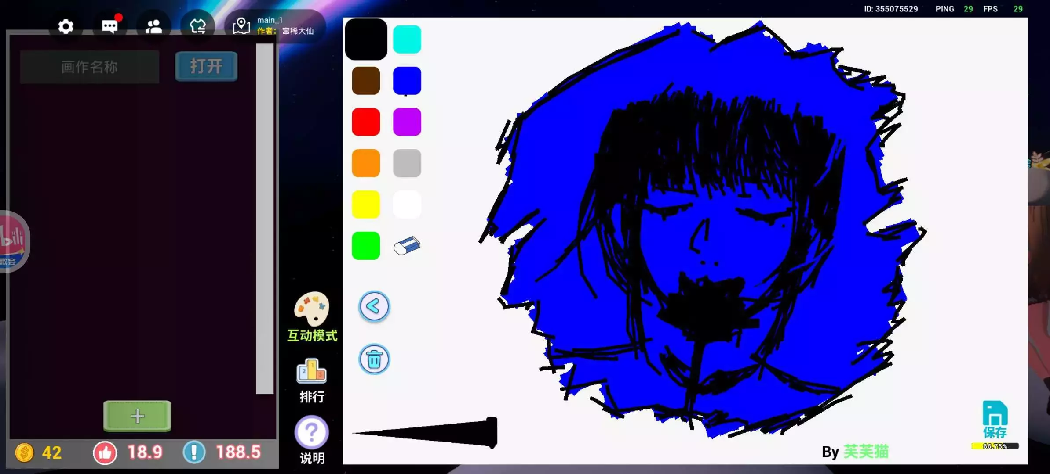
Task: Open the friends list icon
Action: click(153, 27)
